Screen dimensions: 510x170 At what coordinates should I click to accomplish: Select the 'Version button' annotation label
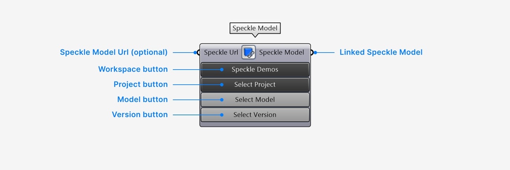[x=140, y=115]
